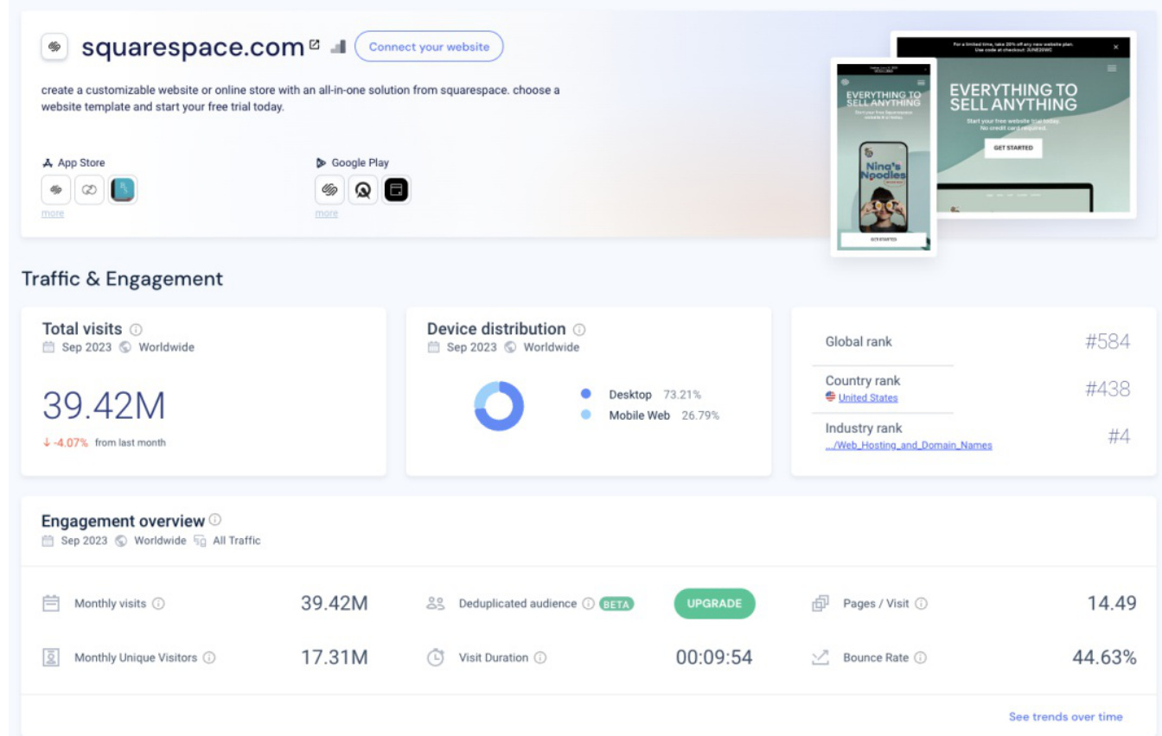This screenshot has height=736, width=1162.
Task: Open Web_Hosting_and_Domain_Names industry link
Action: pos(909,446)
